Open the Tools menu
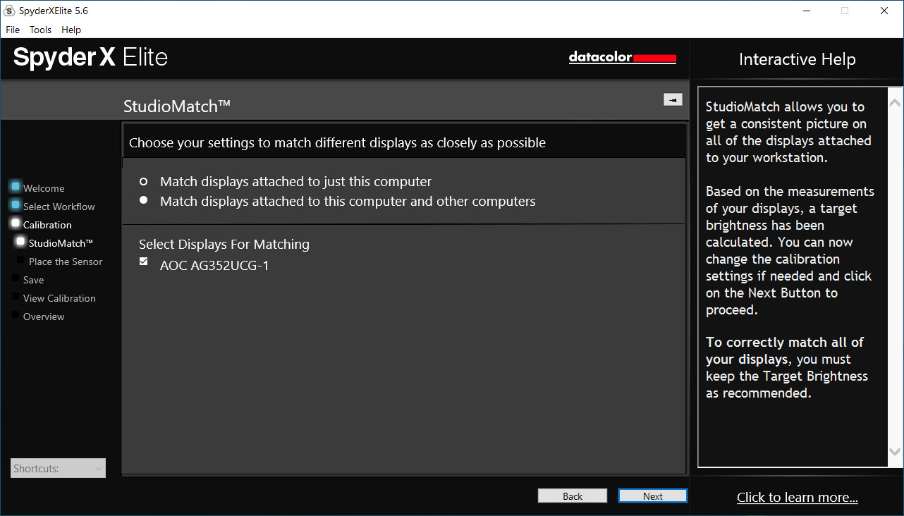The image size is (904, 516). pyautogui.click(x=40, y=30)
